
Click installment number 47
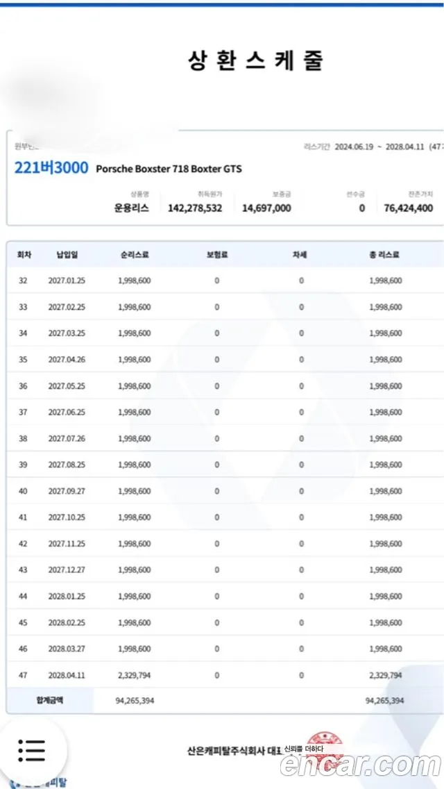(23, 675)
